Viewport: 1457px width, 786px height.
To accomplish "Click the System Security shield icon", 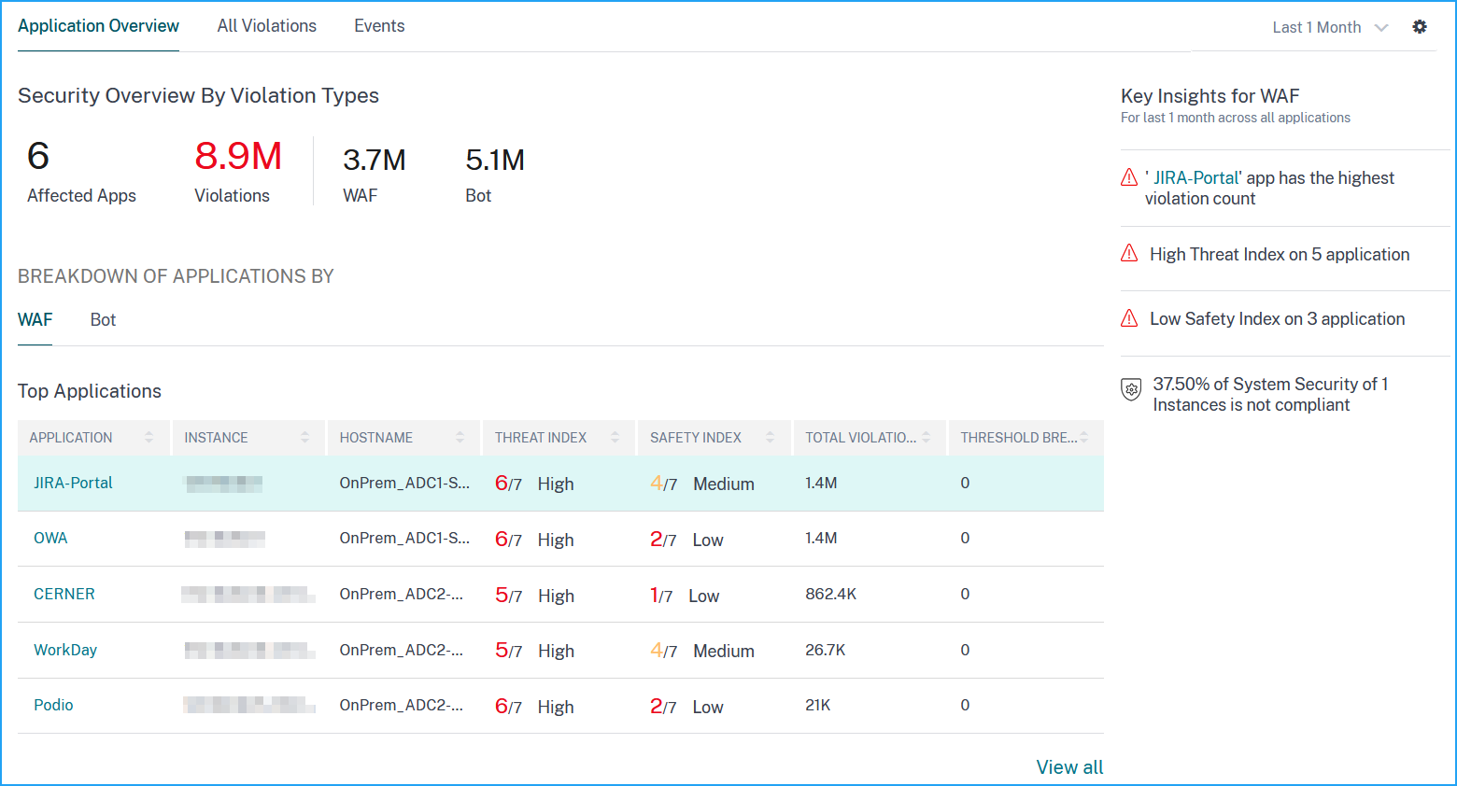I will (x=1131, y=389).
